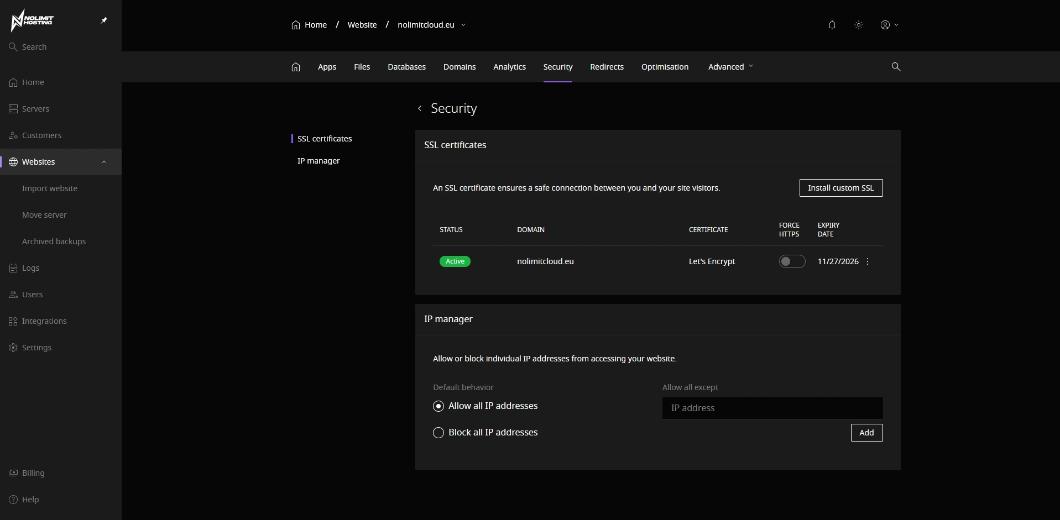
Task: Open Users in the sidebar
Action: click(61, 295)
